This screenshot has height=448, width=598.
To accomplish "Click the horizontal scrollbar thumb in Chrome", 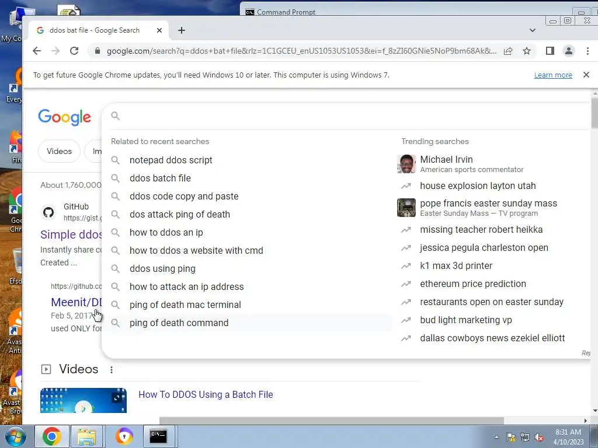I will click(x=332, y=421).
